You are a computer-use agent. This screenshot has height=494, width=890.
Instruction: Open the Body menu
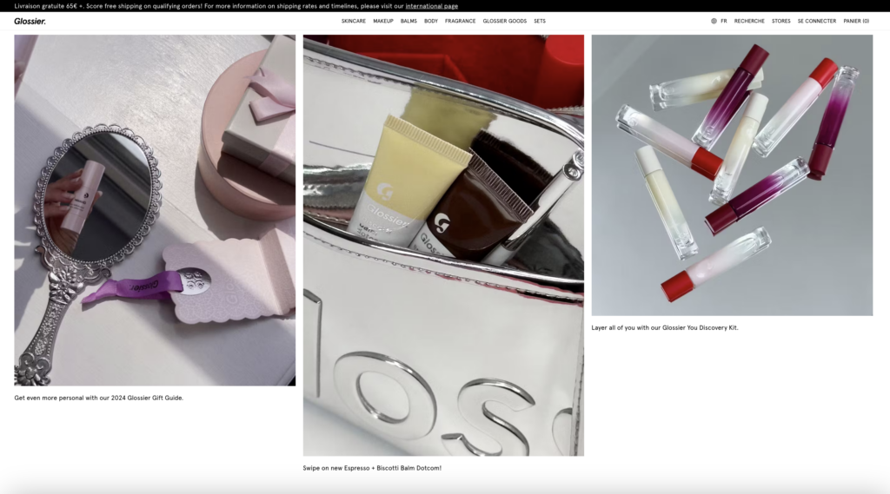(x=431, y=21)
